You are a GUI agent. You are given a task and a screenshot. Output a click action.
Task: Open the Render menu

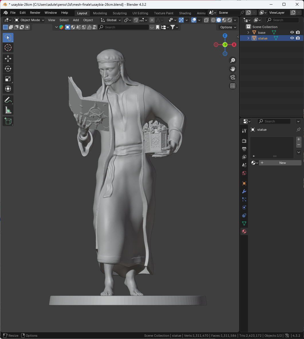[35, 13]
